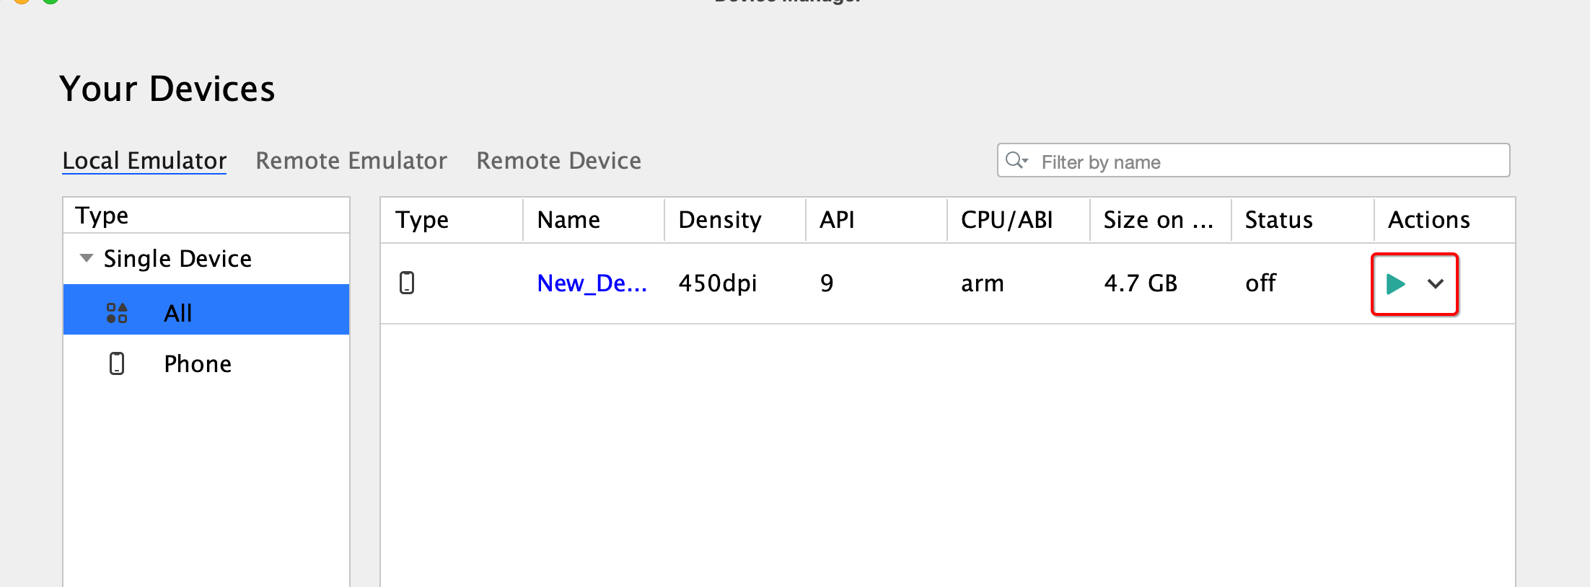Switch to the Remote Device tab
Screen dimensions: 1590x587
coord(558,160)
